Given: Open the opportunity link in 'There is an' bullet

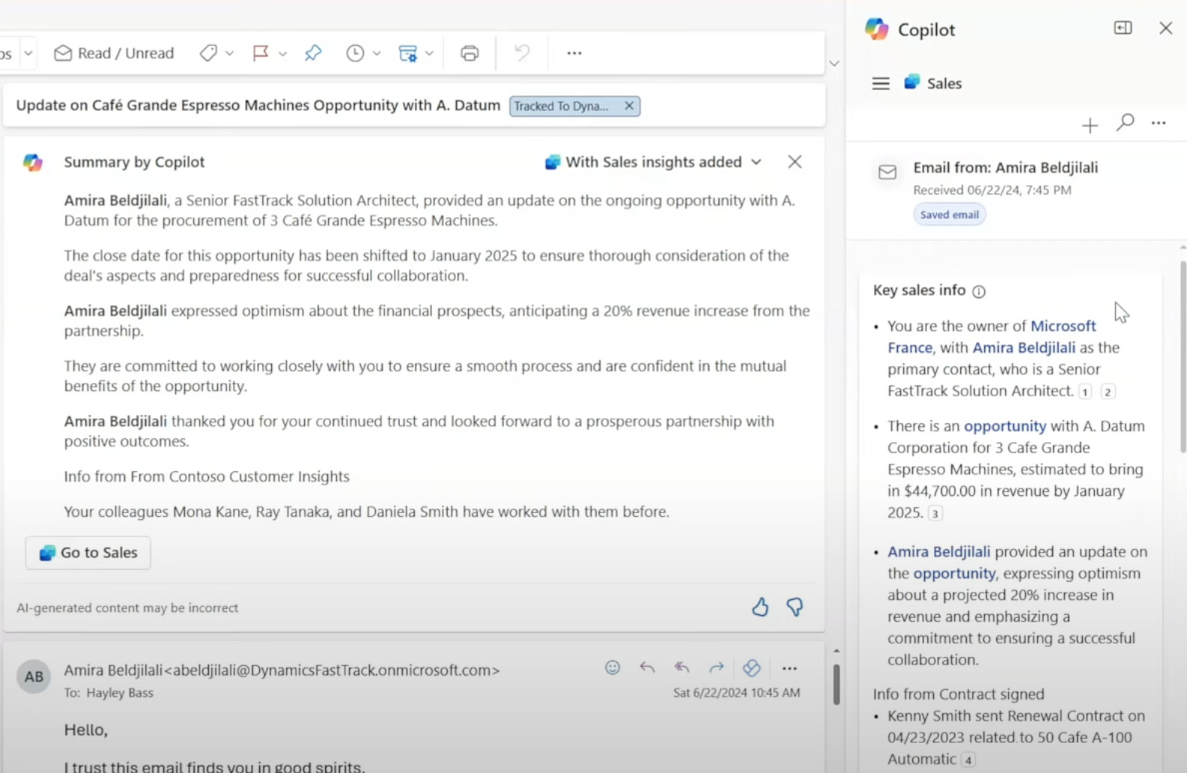Looking at the screenshot, I should point(1005,426).
